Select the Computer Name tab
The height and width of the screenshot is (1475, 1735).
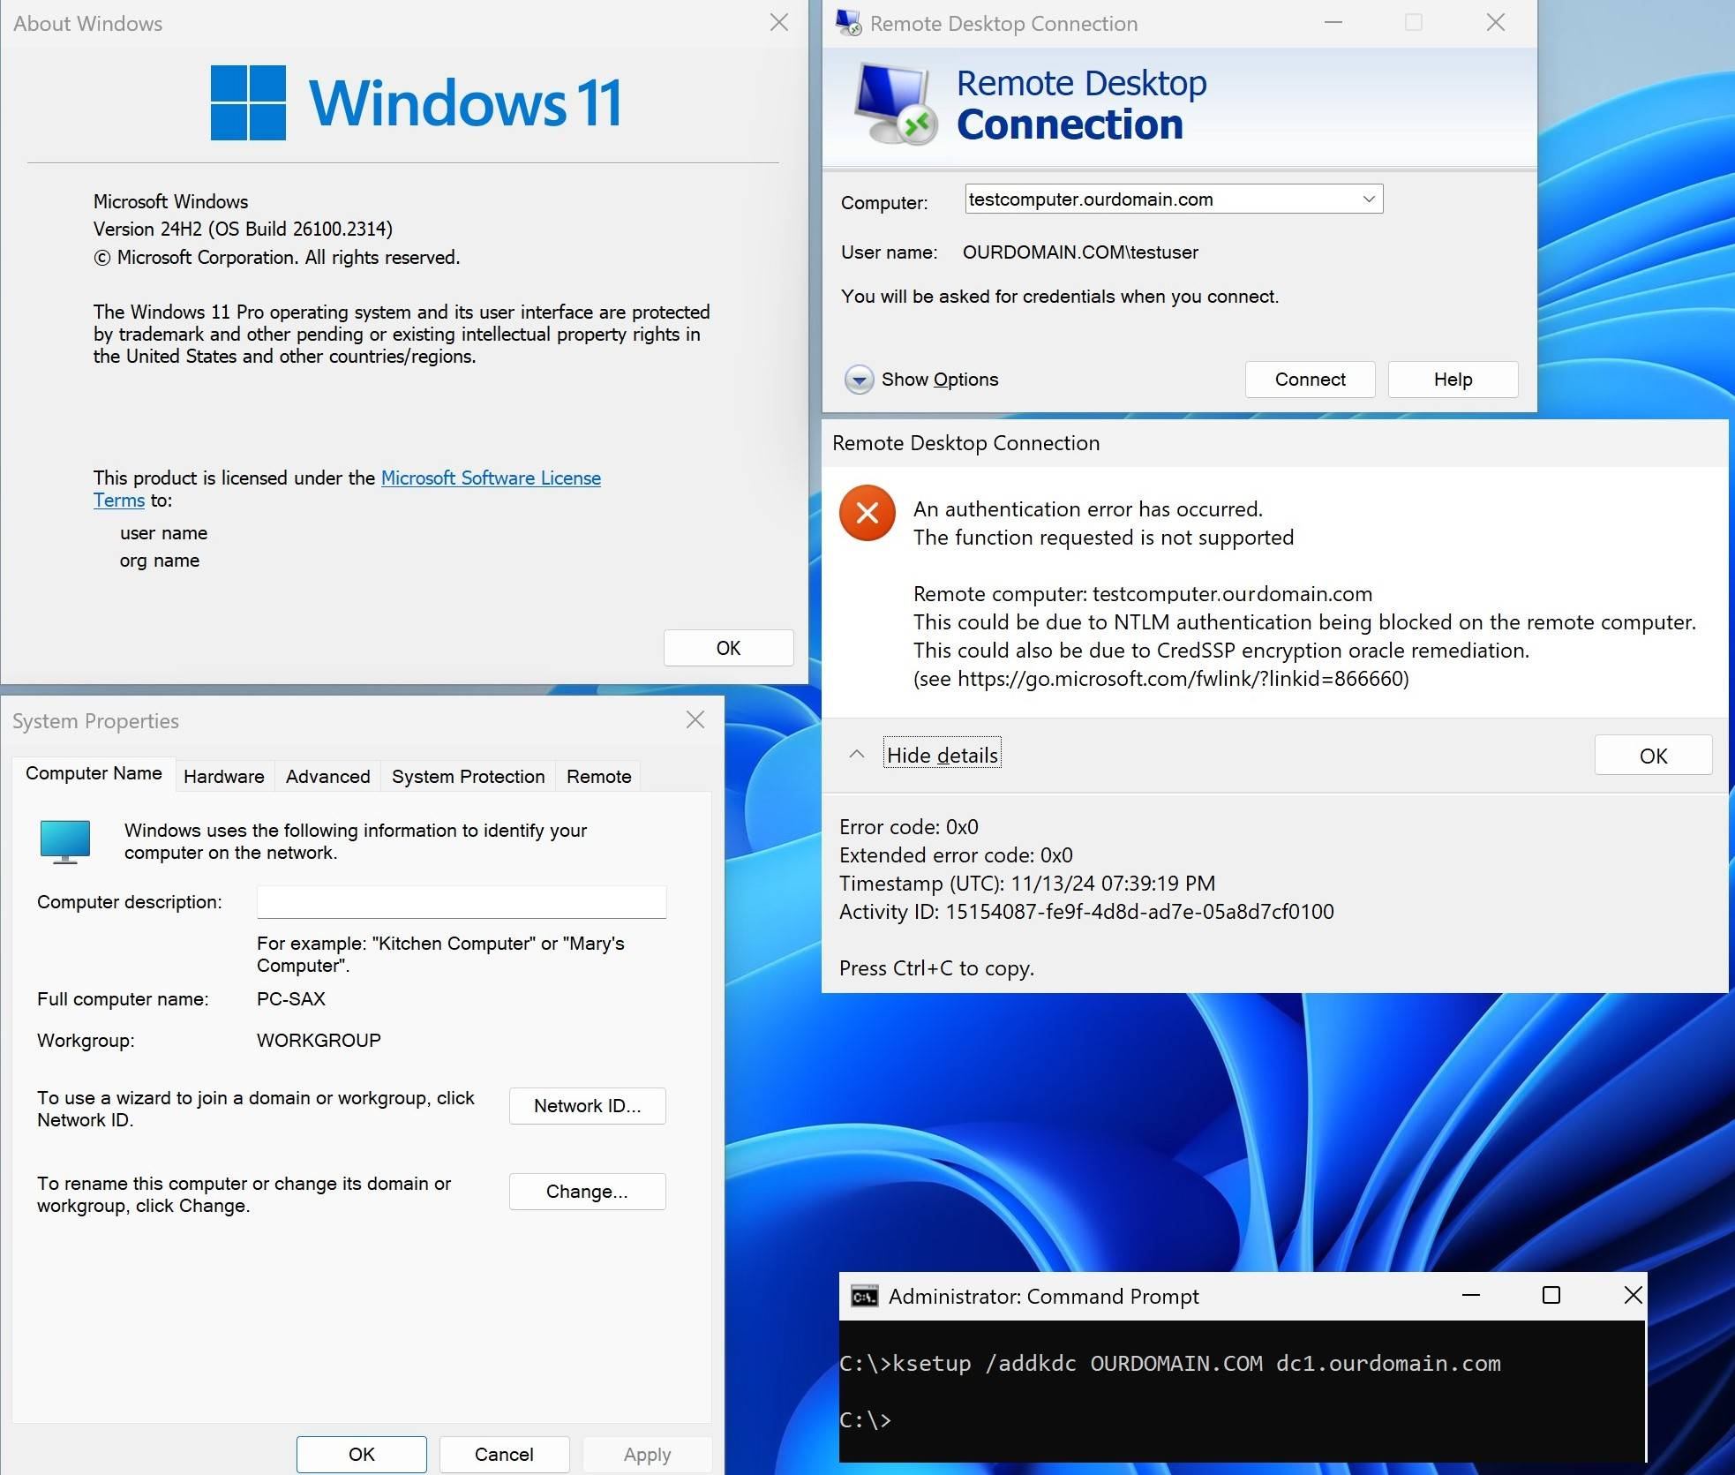(x=94, y=773)
